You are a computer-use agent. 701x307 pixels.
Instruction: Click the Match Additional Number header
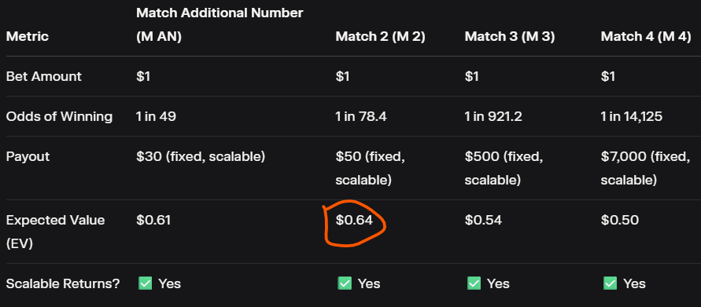220,24
